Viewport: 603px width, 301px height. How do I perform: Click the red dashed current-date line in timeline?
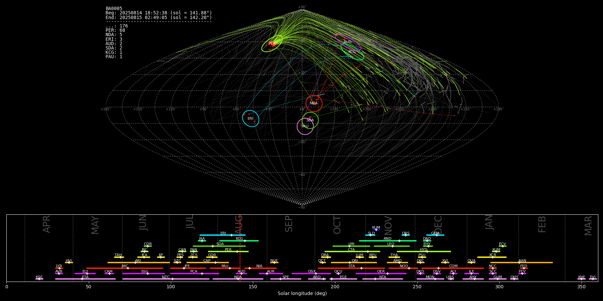click(x=240, y=248)
